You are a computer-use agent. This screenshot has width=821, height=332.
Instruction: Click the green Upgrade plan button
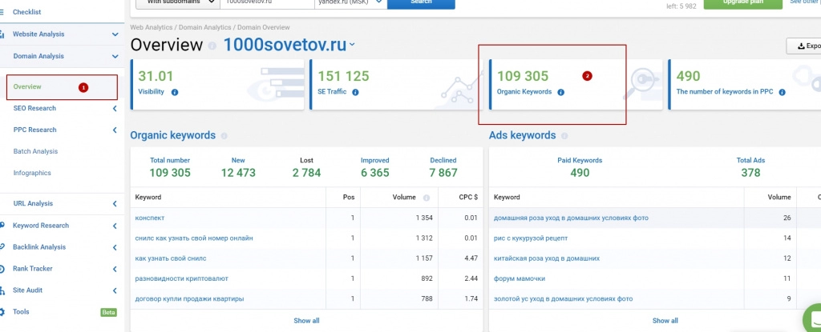coord(742,2)
